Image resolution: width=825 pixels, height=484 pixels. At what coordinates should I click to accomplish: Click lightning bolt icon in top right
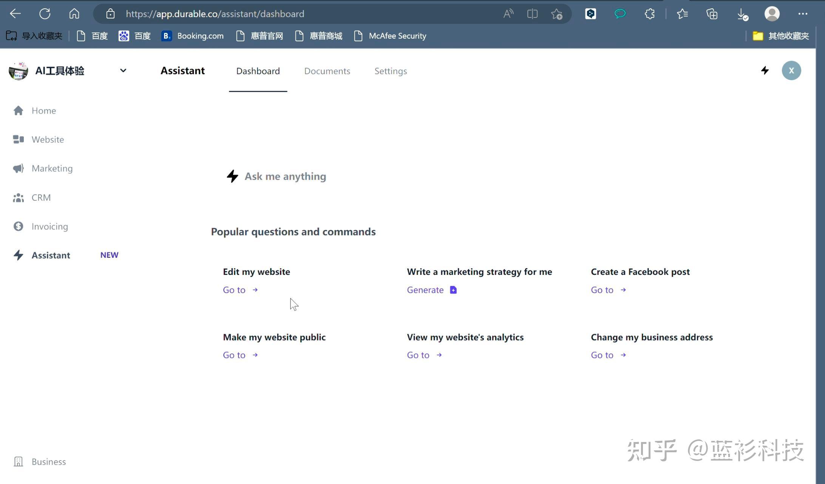click(x=765, y=70)
